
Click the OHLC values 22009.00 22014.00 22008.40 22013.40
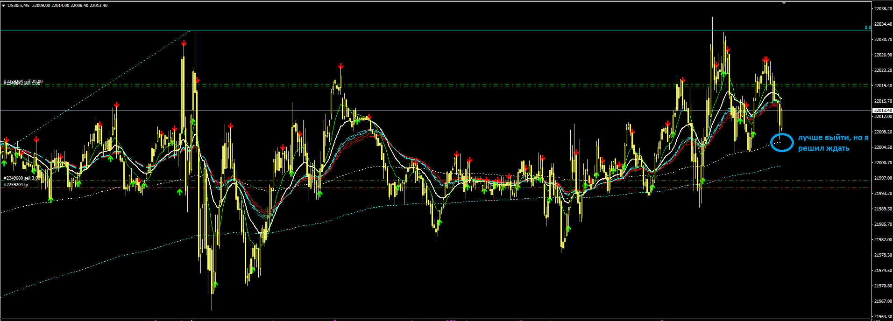click(70, 6)
